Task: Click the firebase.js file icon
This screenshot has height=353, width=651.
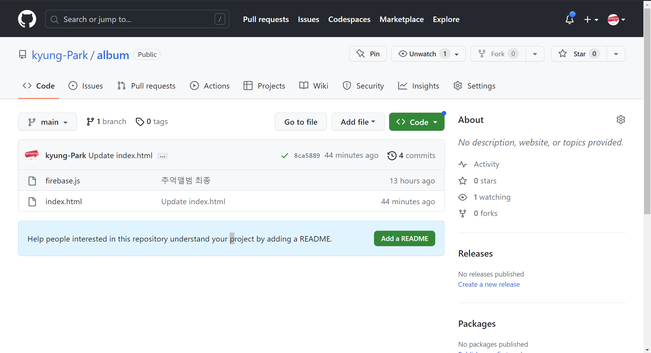Action: (32, 181)
